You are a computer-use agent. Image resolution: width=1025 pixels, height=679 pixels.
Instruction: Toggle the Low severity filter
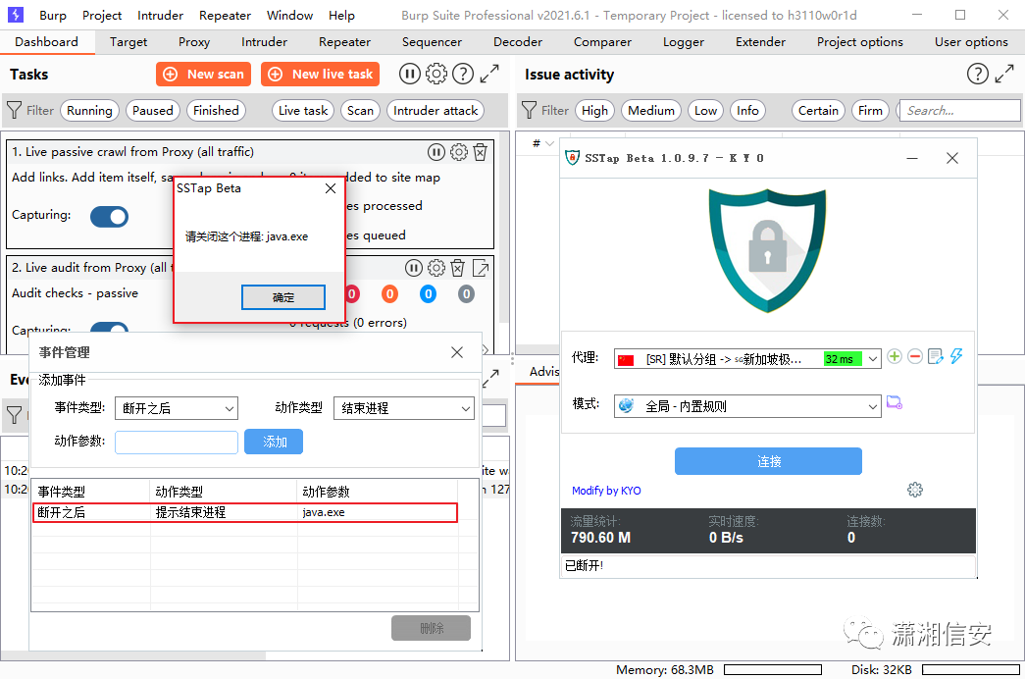coord(706,111)
